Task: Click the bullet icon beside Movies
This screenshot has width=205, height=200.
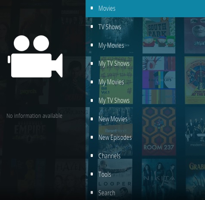Action: [92, 8]
